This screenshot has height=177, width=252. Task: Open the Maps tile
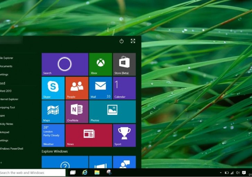coord(53,112)
